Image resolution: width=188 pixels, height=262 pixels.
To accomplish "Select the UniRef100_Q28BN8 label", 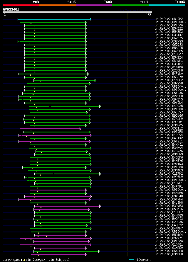I will (169, 71).
